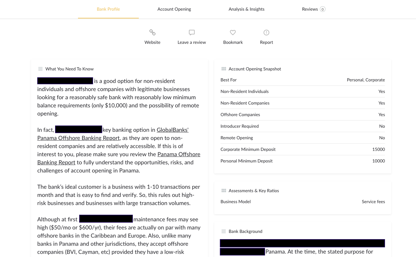Click the Website label

tap(152, 42)
